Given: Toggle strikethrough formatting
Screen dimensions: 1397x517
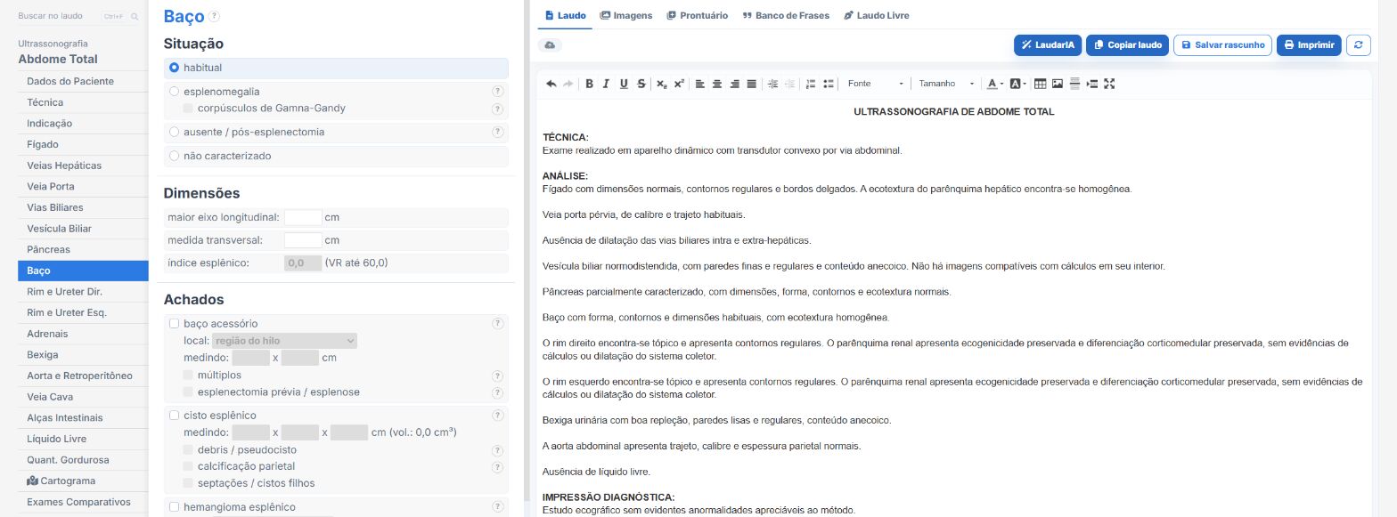Looking at the screenshot, I should tap(641, 84).
